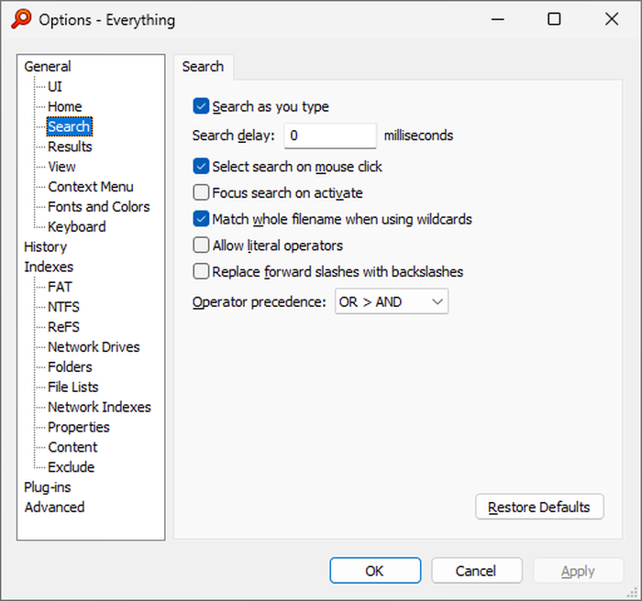Click the Restore Defaults button
The width and height of the screenshot is (642, 601).
pyautogui.click(x=539, y=507)
